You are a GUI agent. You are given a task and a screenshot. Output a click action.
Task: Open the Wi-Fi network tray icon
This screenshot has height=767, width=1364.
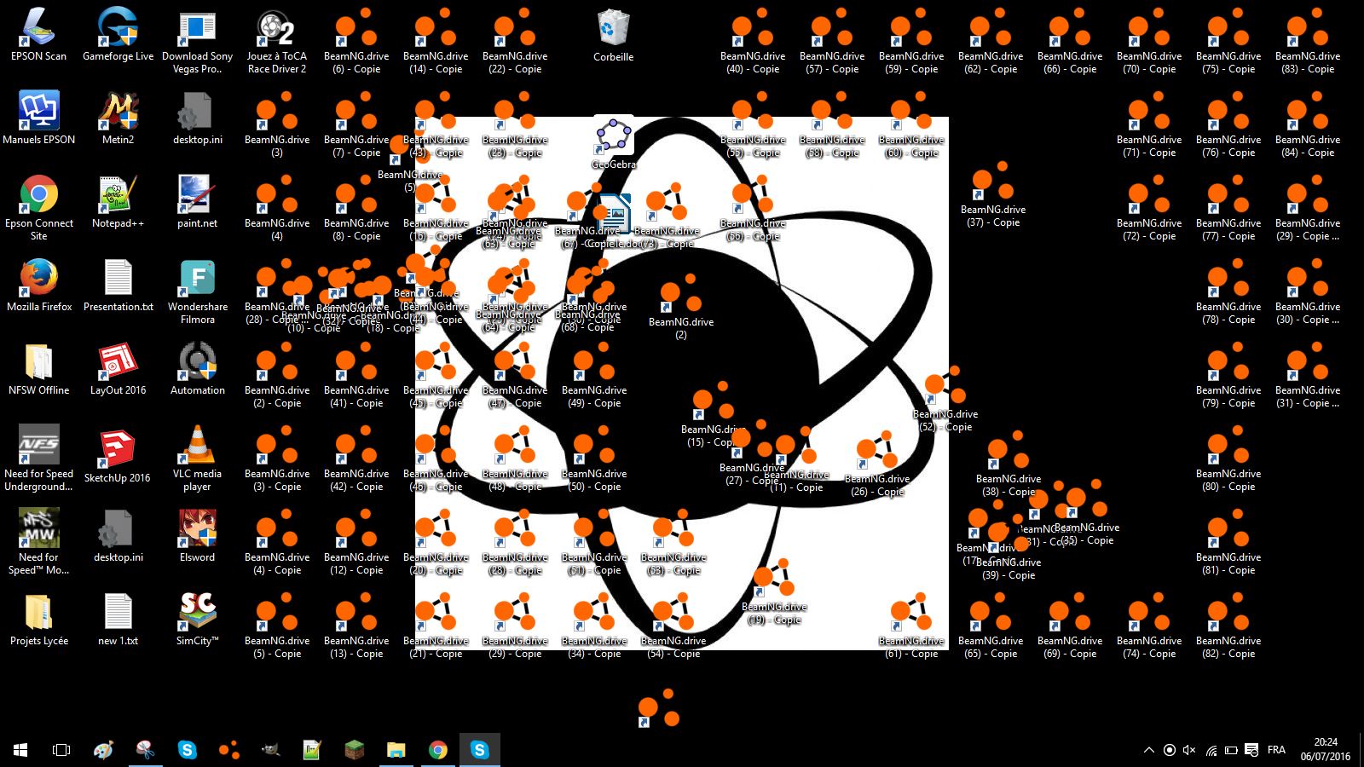[x=1211, y=750]
